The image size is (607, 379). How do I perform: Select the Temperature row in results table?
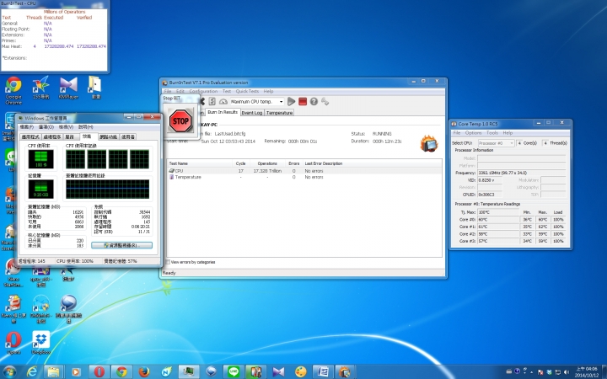pos(304,177)
